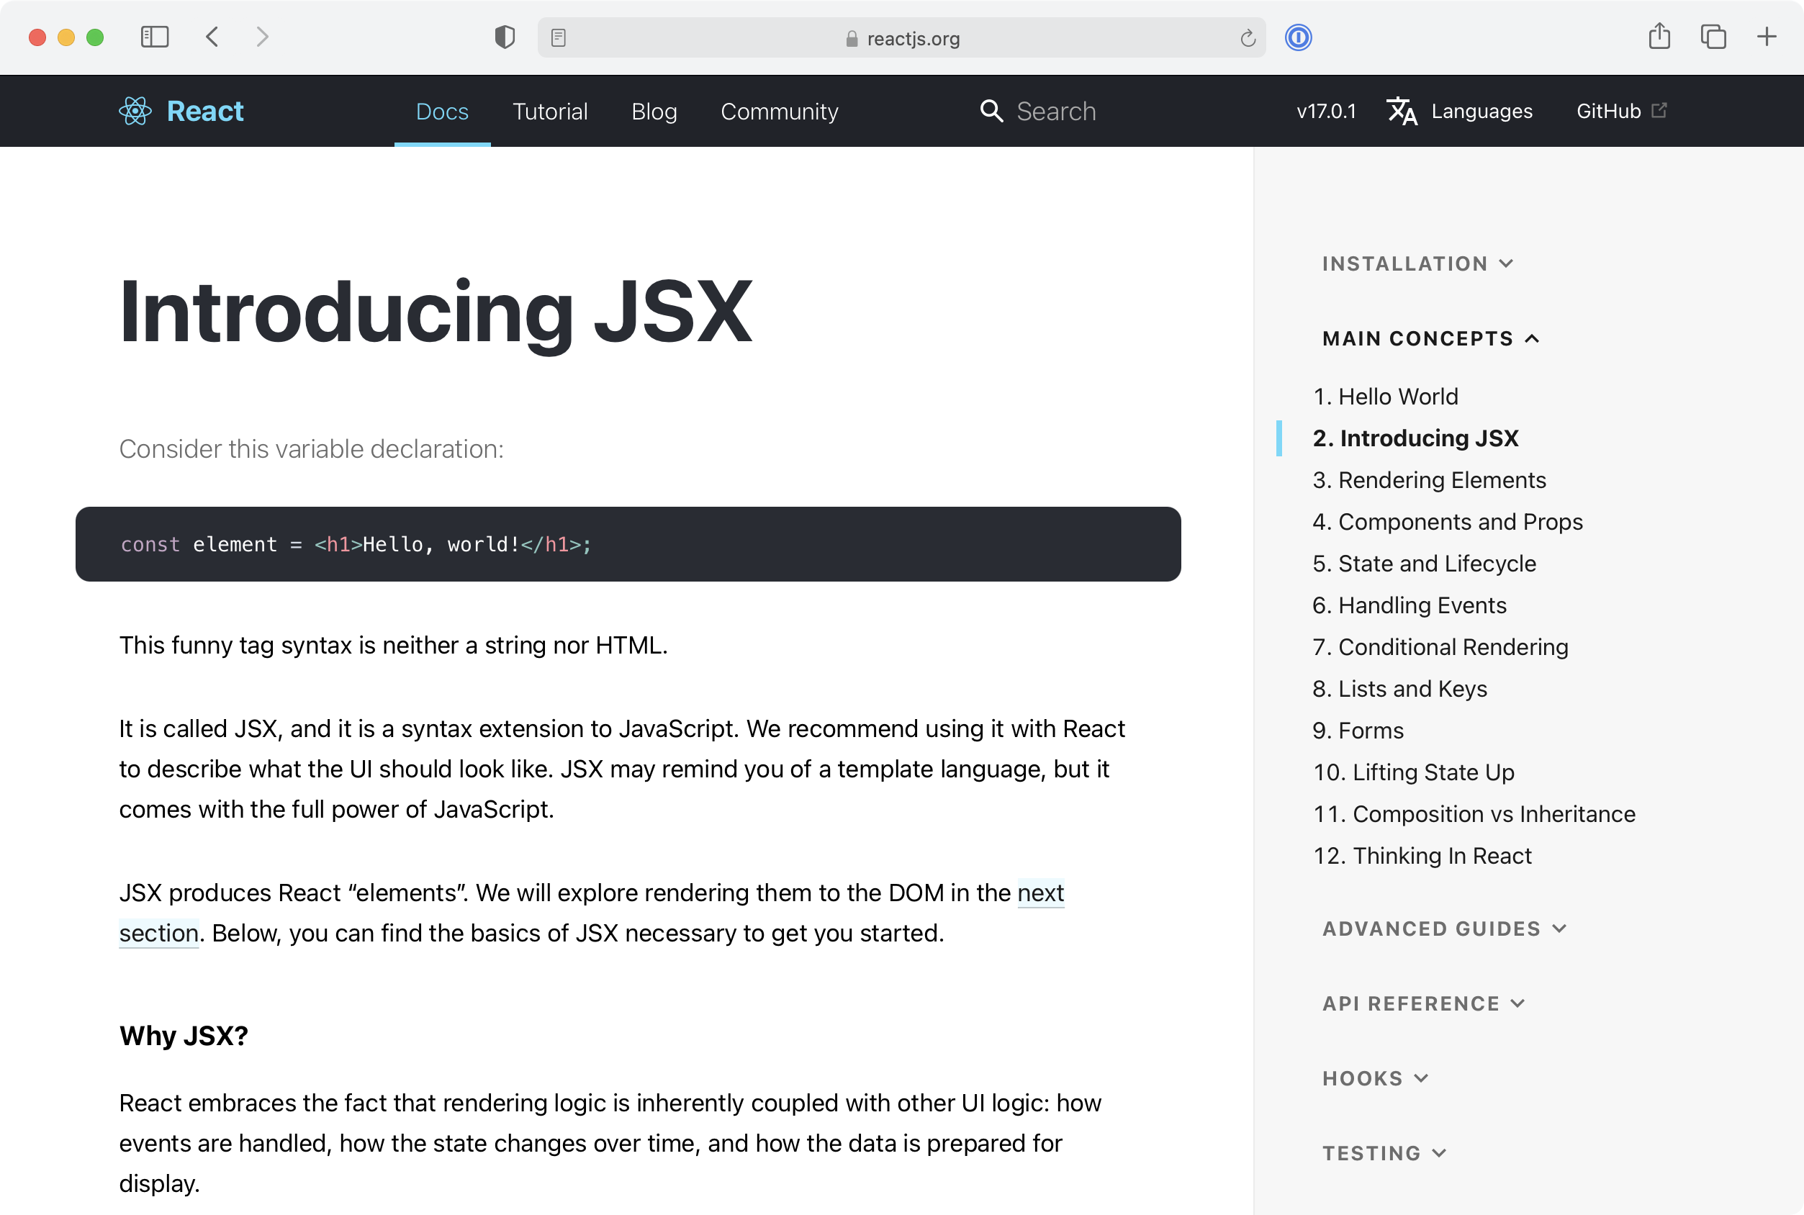Expand the API Reference section
Image resolution: width=1804 pixels, height=1215 pixels.
click(x=1423, y=1003)
